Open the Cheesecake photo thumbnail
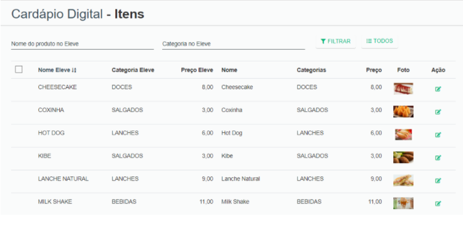463x230 pixels. coord(403,89)
